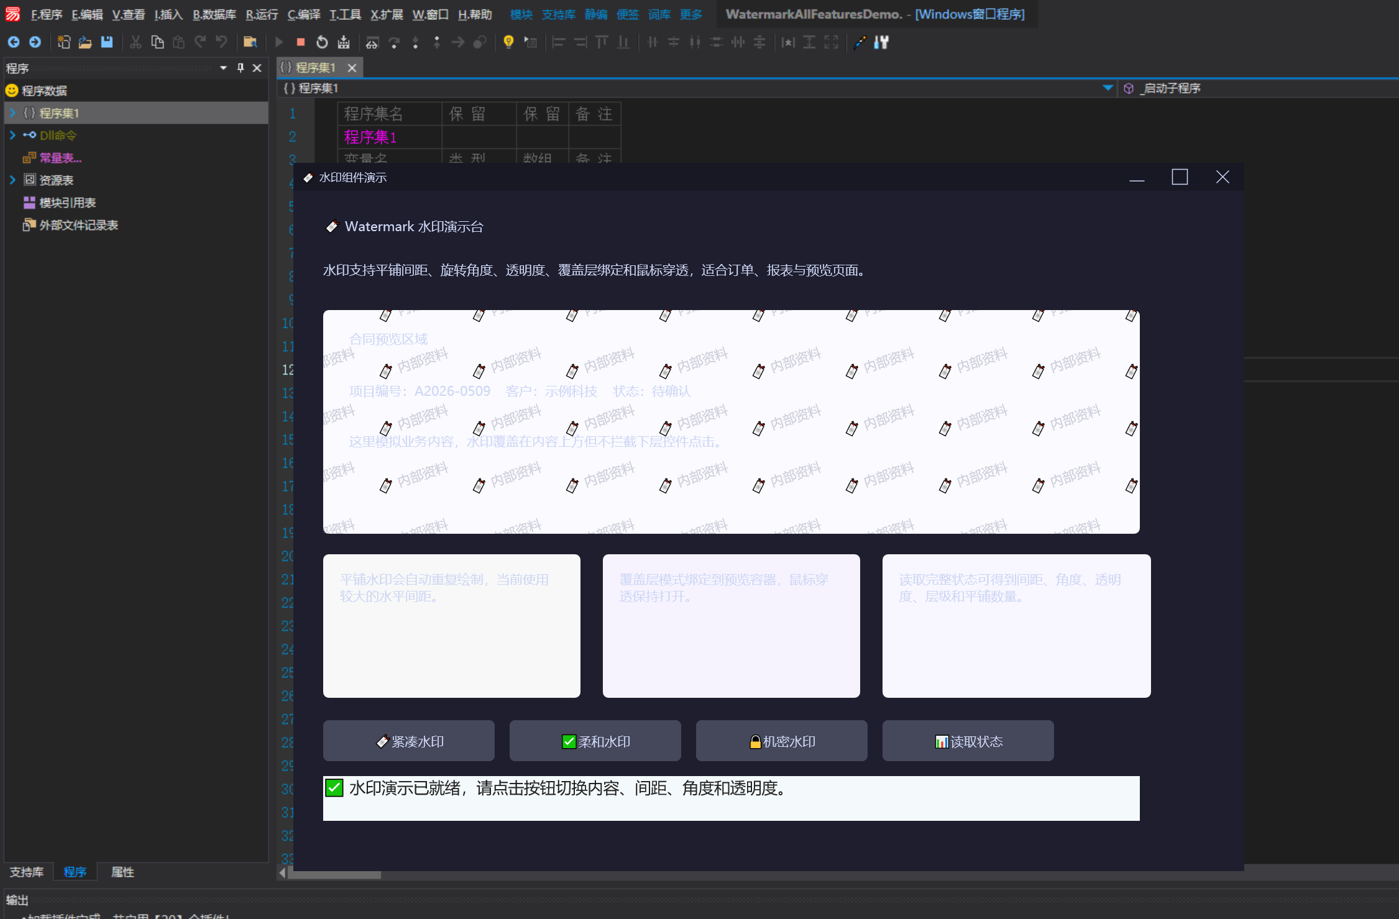The width and height of the screenshot is (1399, 919).
Task: Click the cube icon beside _启动子程序
Action: point(1129,88)
